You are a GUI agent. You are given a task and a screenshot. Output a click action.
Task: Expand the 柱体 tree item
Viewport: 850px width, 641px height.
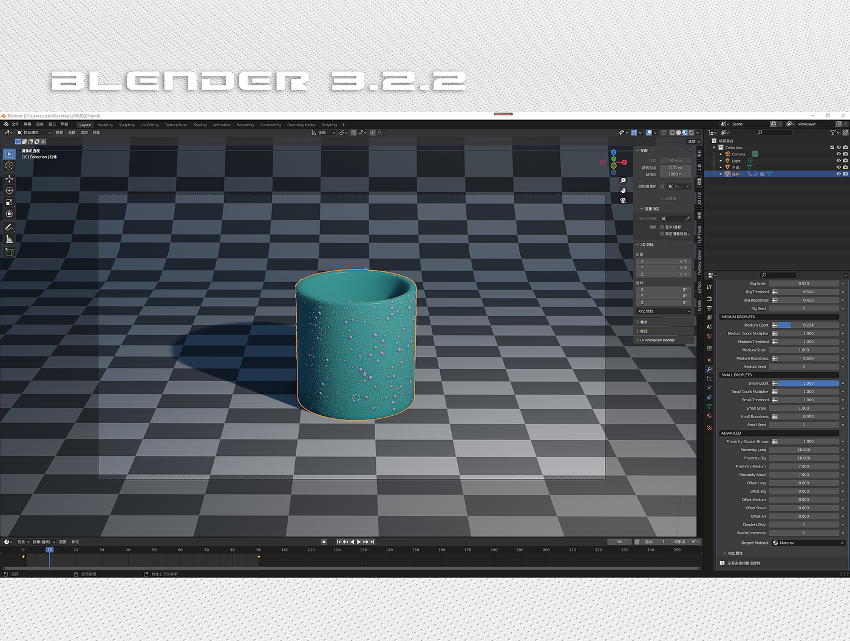coord(721,174)
